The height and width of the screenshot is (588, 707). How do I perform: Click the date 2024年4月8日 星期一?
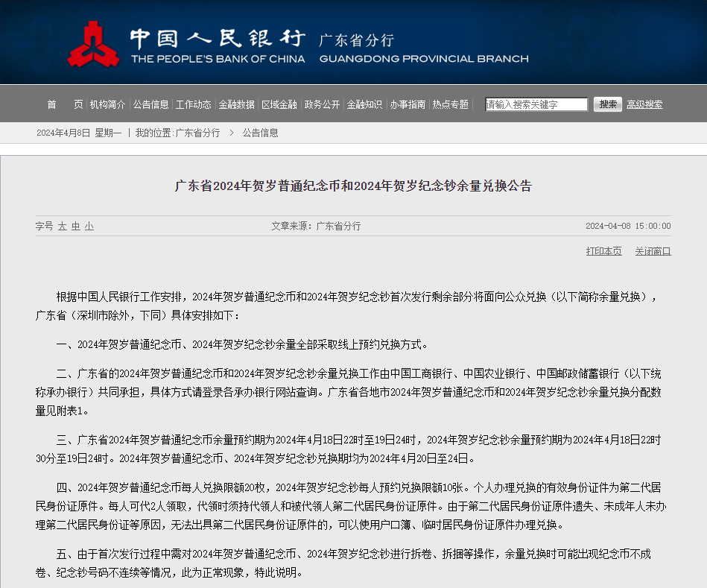coord(79,133)
